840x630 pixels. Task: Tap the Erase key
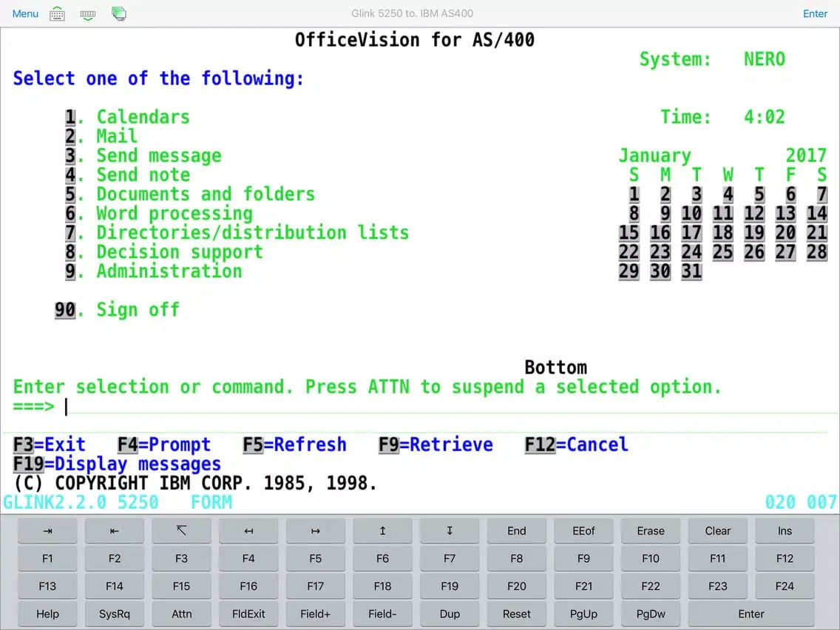(651, 531)
